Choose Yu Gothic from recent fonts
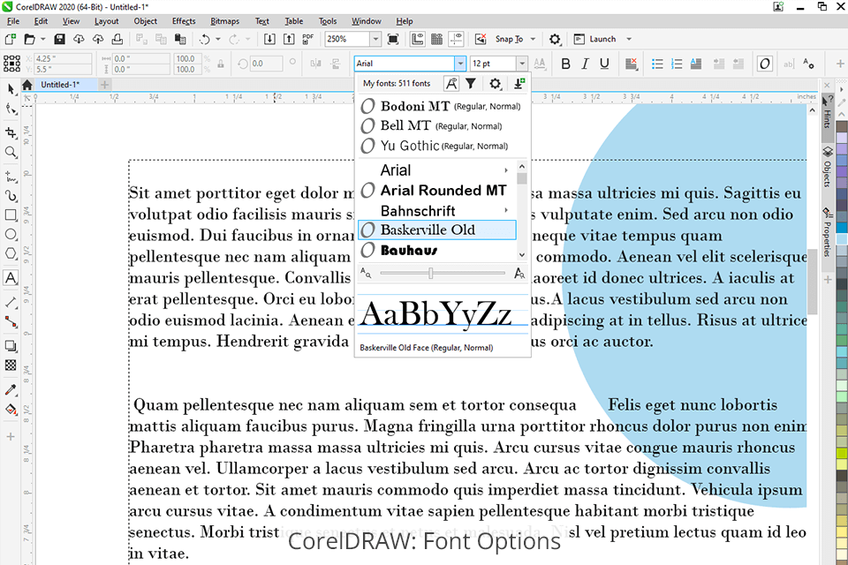The image size is (848, 565). pyautogui.click(x=440, y=146)
